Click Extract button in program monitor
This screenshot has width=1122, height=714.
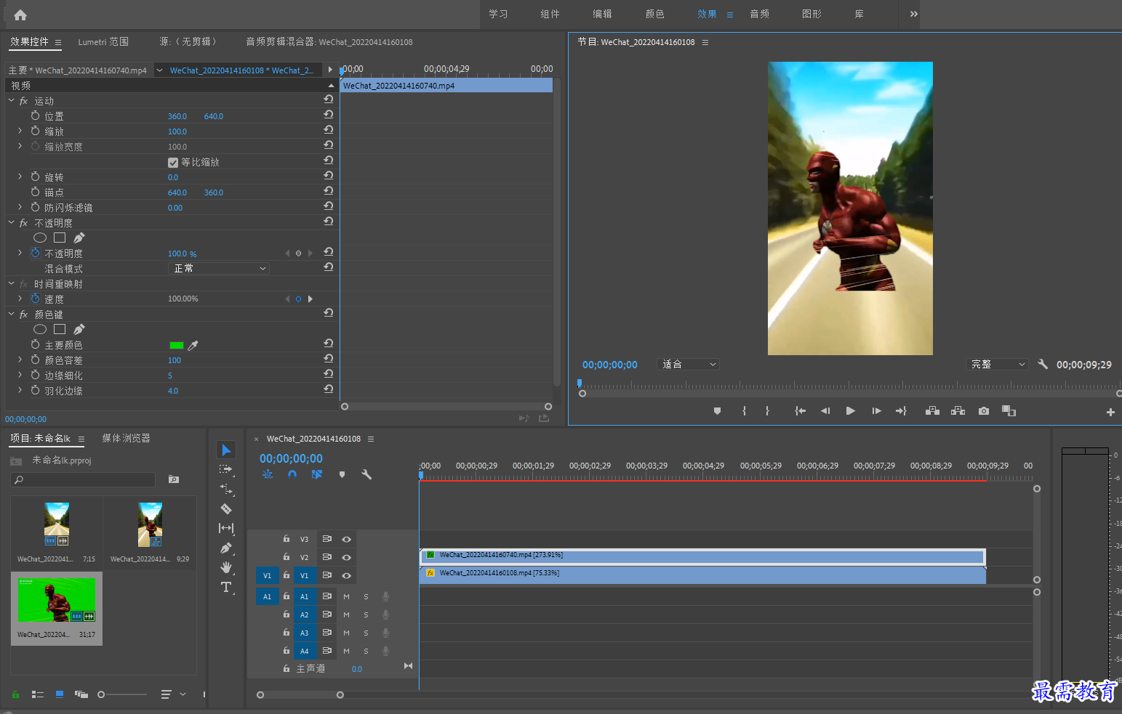tap(958, 411)
